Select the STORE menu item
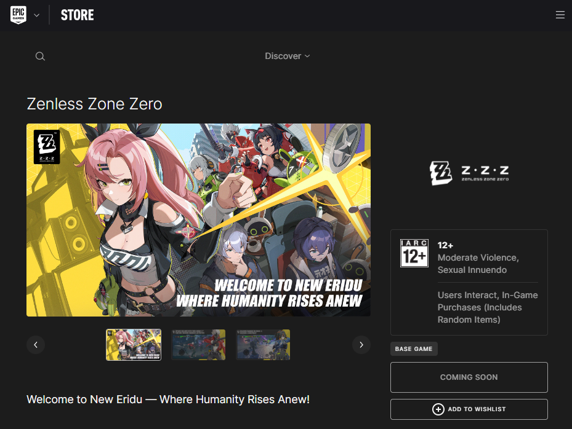This screenshot has width=572, height=429. (77, 15)
